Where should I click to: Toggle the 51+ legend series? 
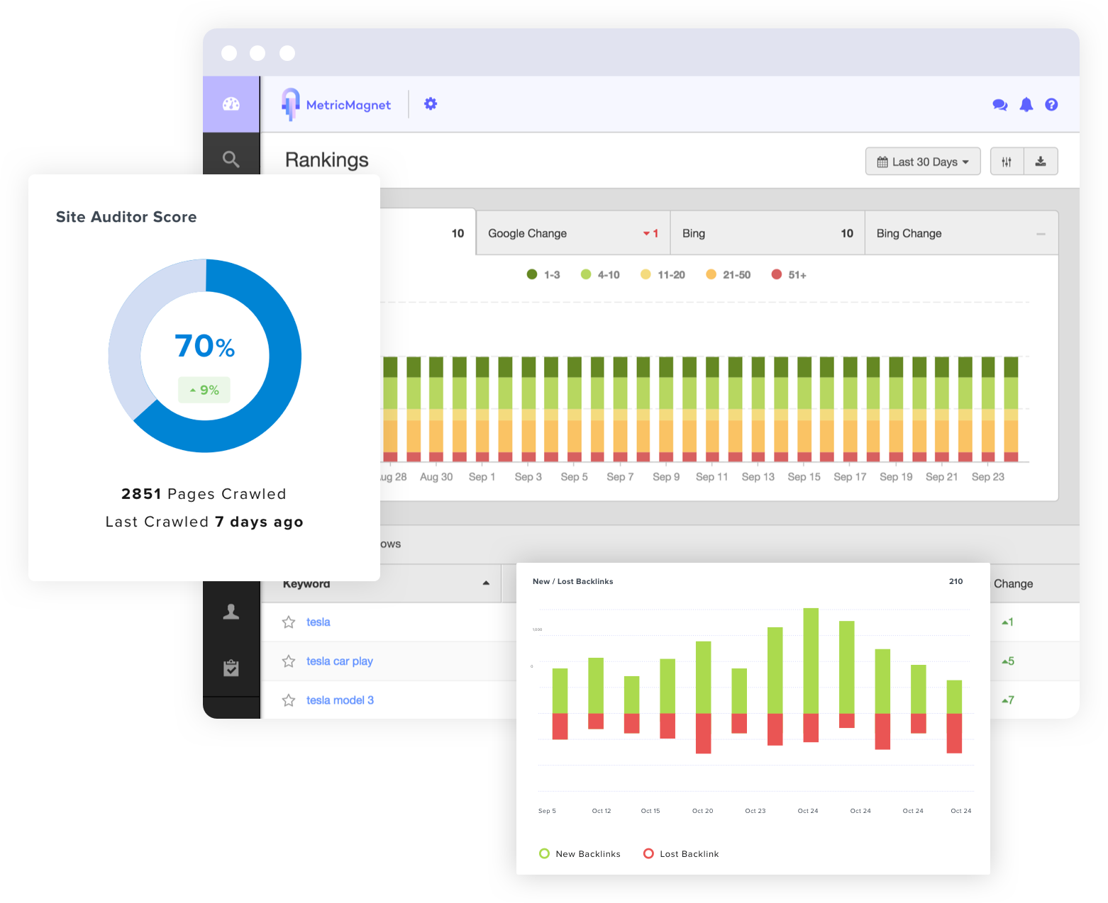coord(789,275)
